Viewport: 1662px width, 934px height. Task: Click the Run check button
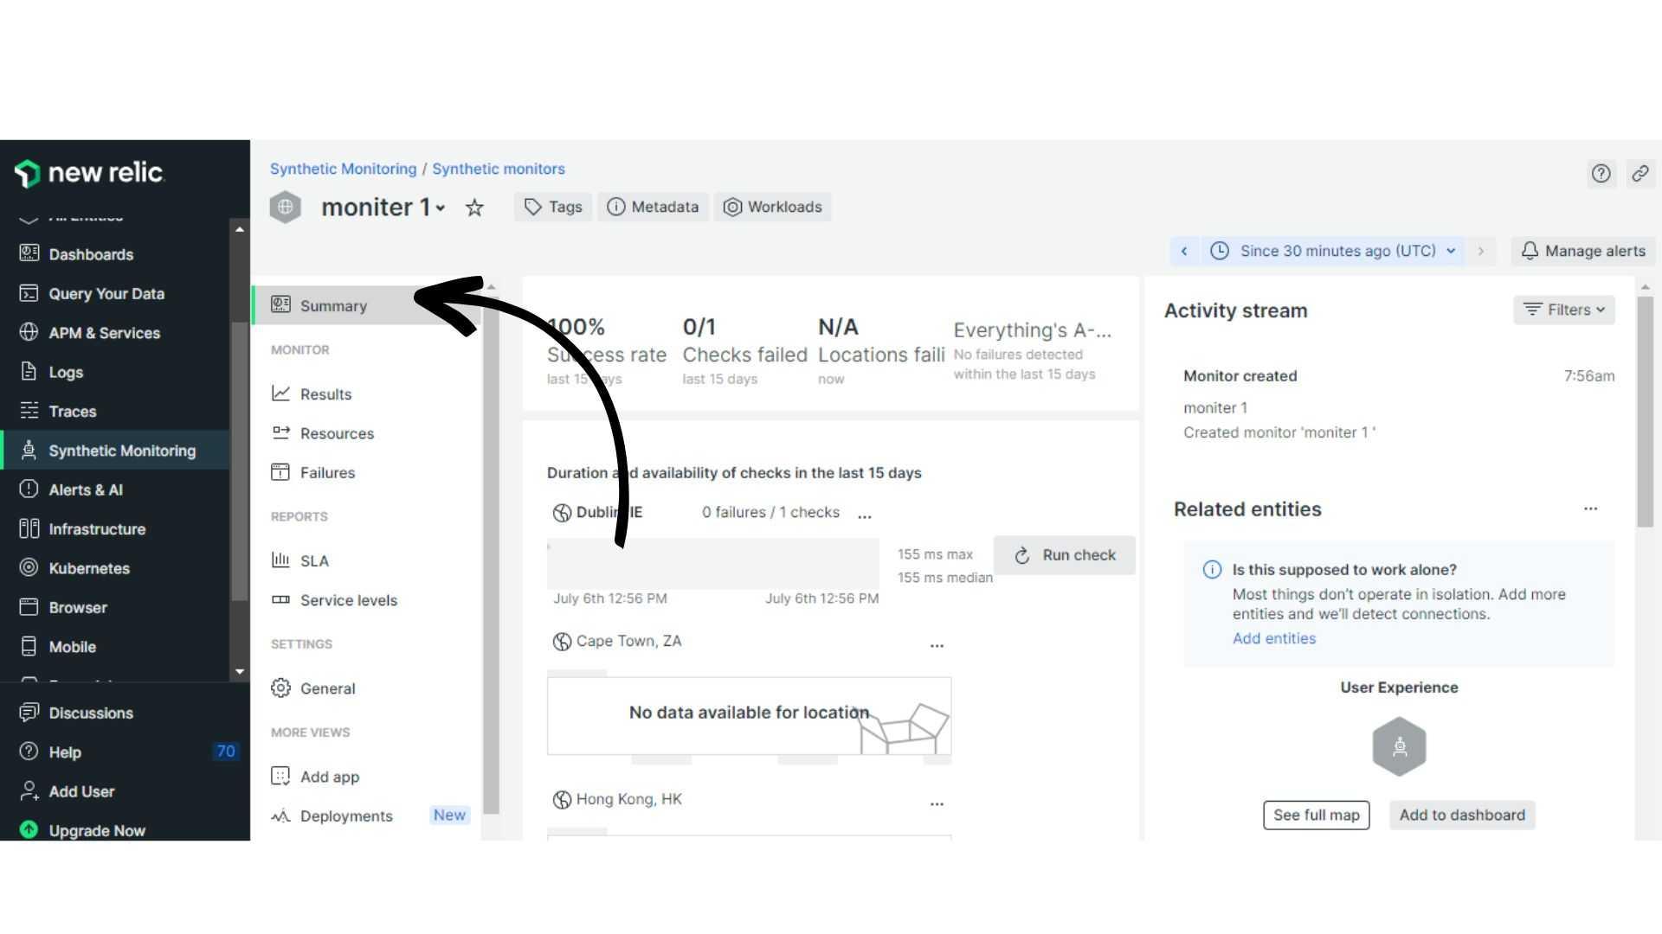1065,555
